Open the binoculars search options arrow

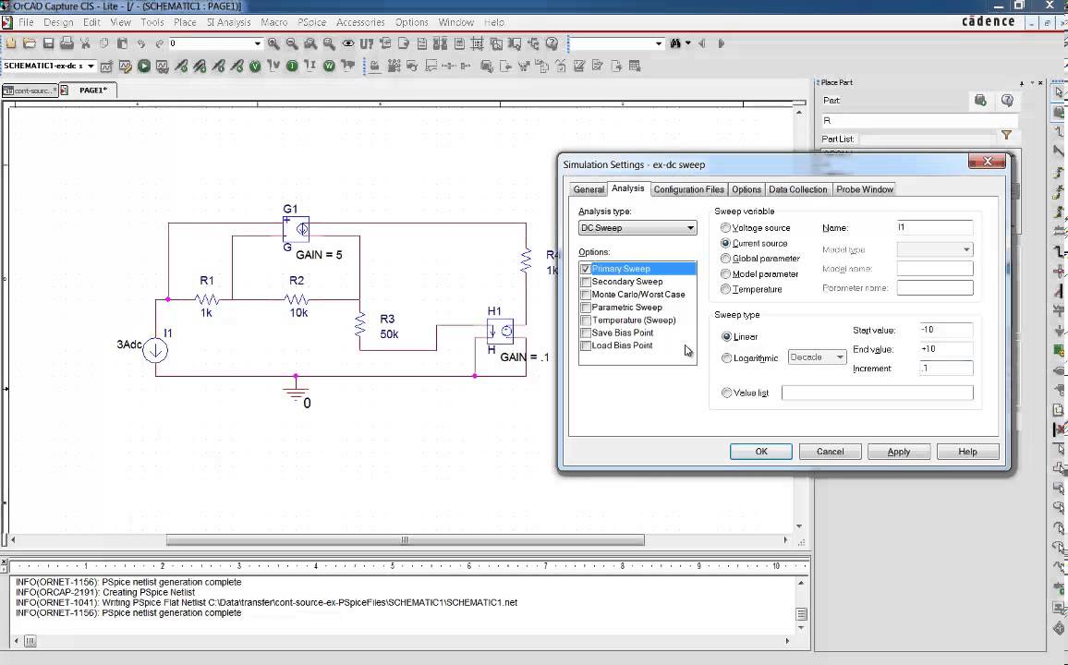pos(688,43)
